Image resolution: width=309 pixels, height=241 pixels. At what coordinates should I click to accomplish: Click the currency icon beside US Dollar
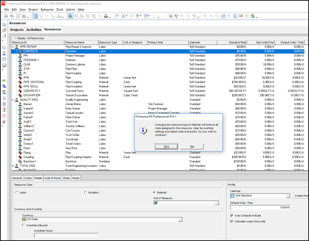click(25, 219)
